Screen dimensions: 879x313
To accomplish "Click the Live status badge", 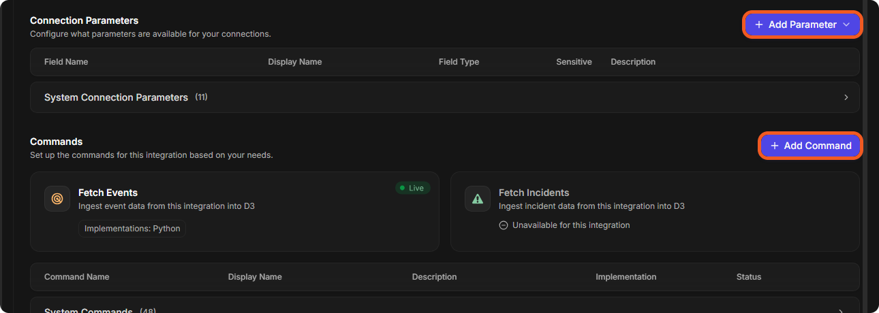I will pyautogui.click(x=413, y=188).
